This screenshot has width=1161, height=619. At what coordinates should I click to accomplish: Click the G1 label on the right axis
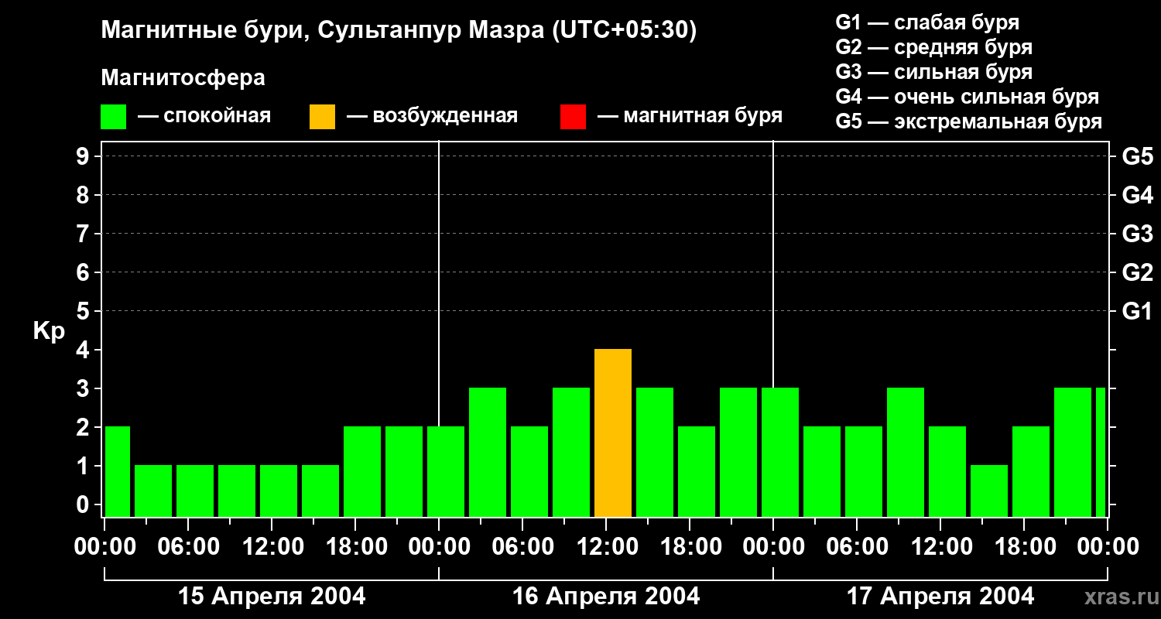[1138, 311]
